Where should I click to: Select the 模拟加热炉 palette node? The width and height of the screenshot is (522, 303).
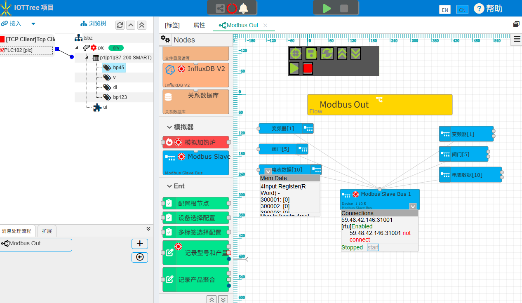(196, 142)
